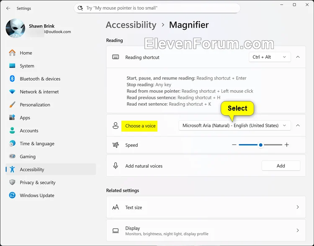The height and width of the screenshot is (246, 314).
Task: Click the Personalization paintbrush icon
Action: pos(12,105)
